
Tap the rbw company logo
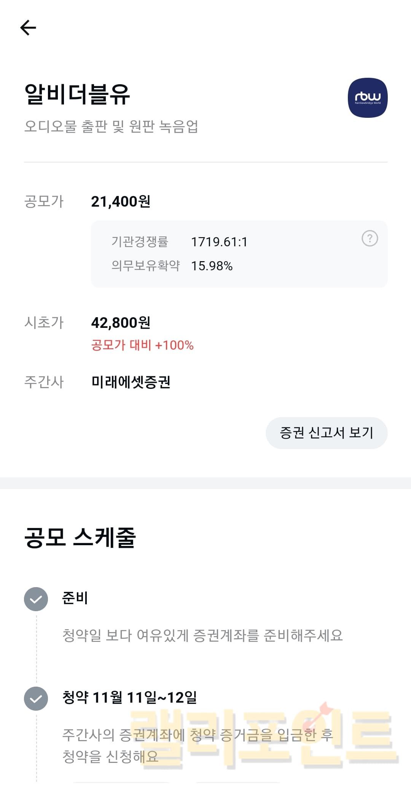368,98
